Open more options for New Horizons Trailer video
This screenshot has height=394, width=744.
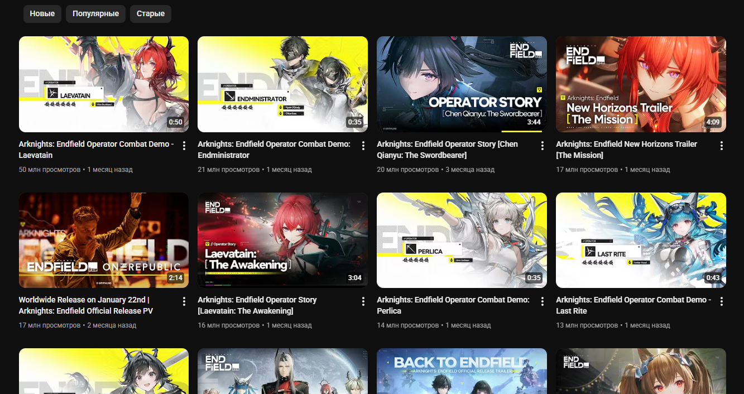coord(722,146)
